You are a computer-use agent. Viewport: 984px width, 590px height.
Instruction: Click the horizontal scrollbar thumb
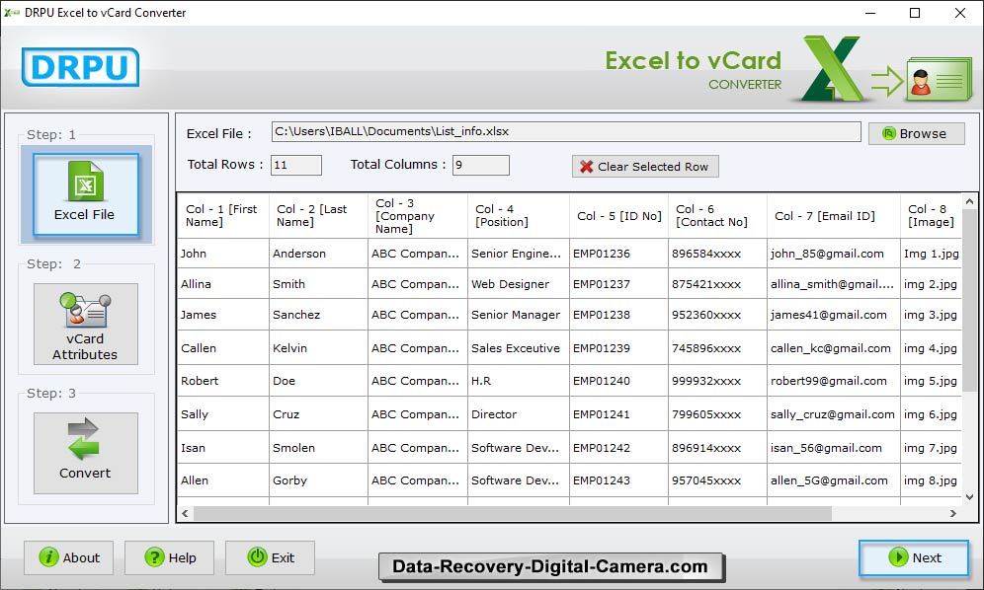(513, 513)
